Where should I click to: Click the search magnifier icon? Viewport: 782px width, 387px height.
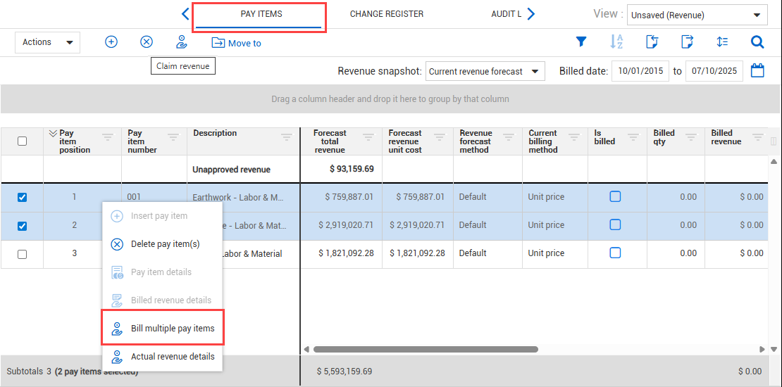(757, 42)
